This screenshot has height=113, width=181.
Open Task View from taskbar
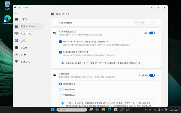tap(91, 110)
